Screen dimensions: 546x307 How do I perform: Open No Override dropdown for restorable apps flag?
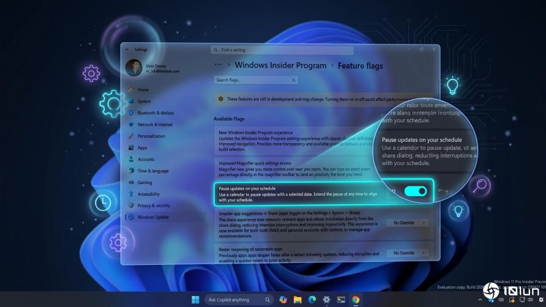407,253
